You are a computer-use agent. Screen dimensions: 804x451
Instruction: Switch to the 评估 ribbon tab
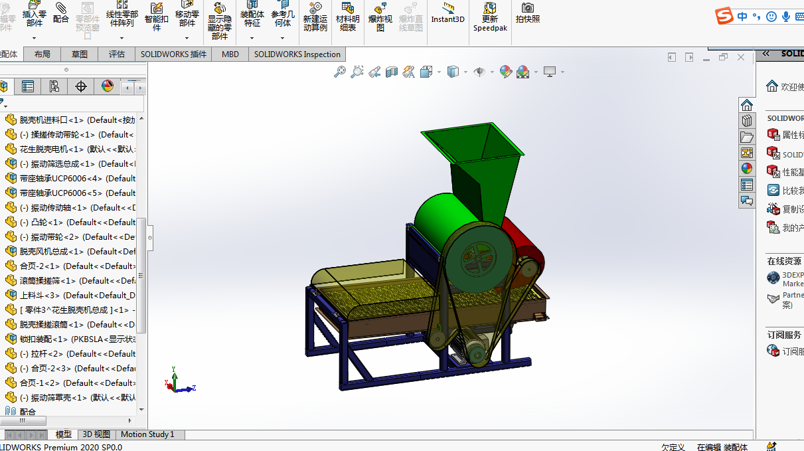coord(116,54)
